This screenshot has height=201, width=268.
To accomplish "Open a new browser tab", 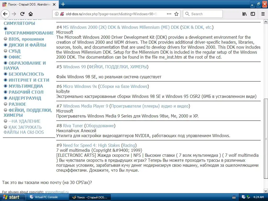I will [63, 4].
